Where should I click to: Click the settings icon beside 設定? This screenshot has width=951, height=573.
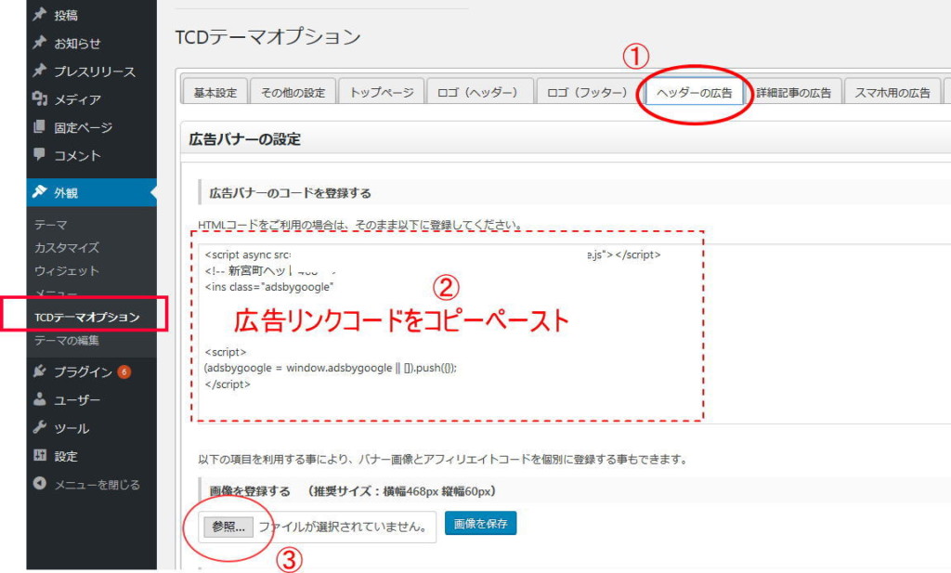pyautogui.click(x=39, y=455)
